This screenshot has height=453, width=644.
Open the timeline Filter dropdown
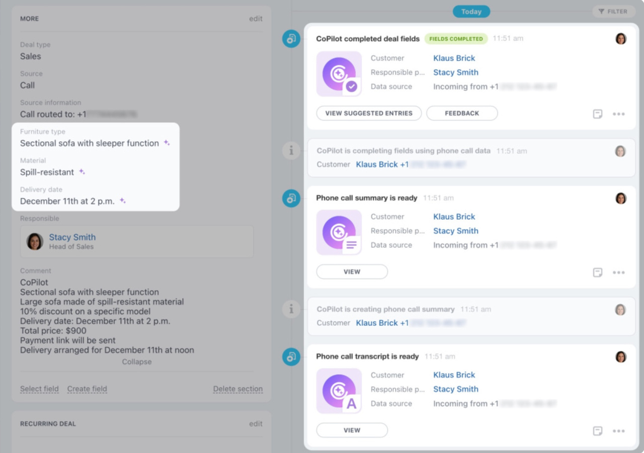click(x=613, y=12)
